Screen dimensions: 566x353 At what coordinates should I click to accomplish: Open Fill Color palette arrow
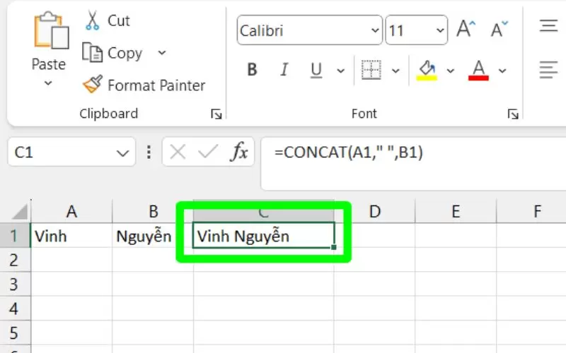point(450,71)
